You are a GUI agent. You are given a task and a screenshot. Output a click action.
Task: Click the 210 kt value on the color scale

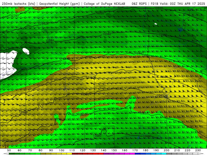point(177,150)
